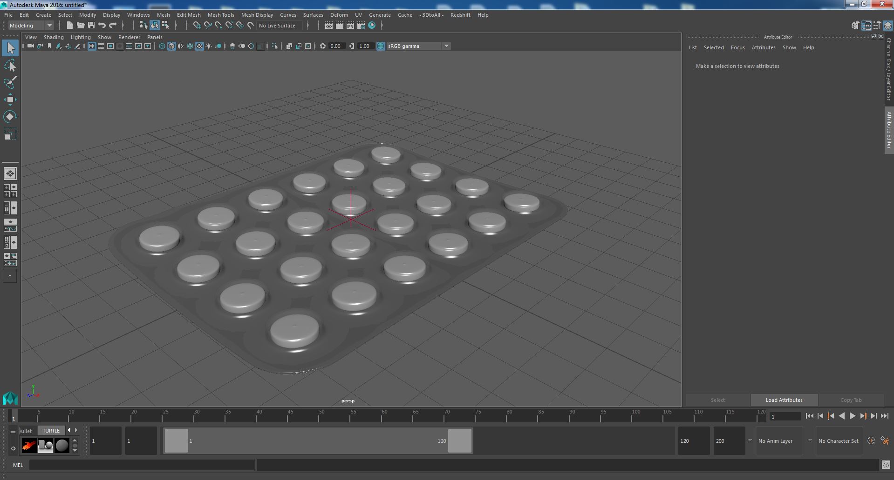894x480 pixels.
Task: Toggle use all lights in viewport
Action: point(209,46)
